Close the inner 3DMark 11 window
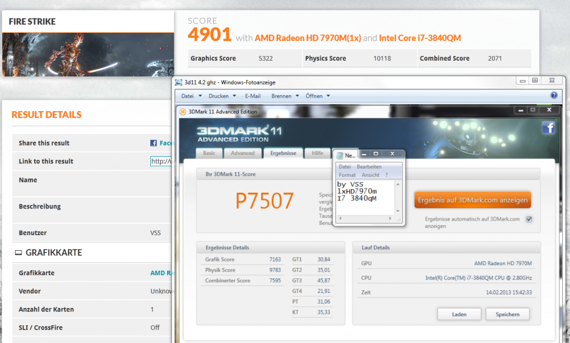Viewport: 570px width, 343px height. [x=549, y=110]
